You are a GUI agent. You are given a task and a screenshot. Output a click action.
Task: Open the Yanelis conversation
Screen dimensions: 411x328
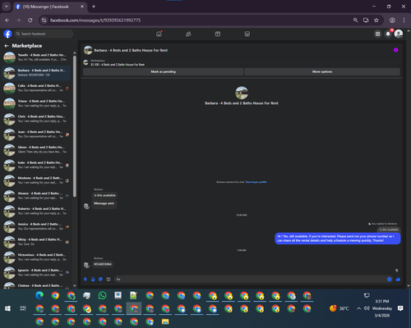point(37,57)
